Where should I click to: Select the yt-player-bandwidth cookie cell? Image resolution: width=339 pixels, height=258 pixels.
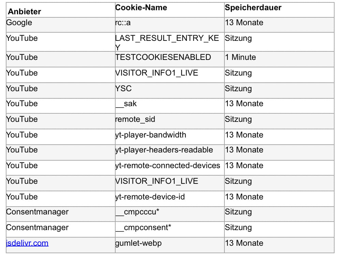point(151,135)
